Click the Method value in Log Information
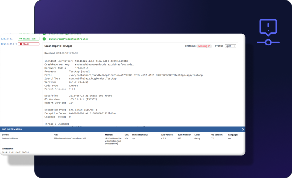The image size is (292, 178). coord(113,141)
